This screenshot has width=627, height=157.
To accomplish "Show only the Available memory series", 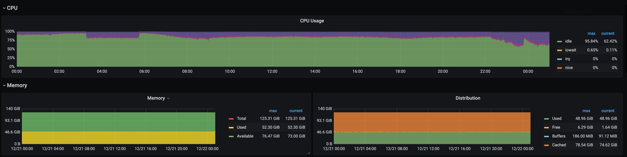I will [x=245, y=136].
